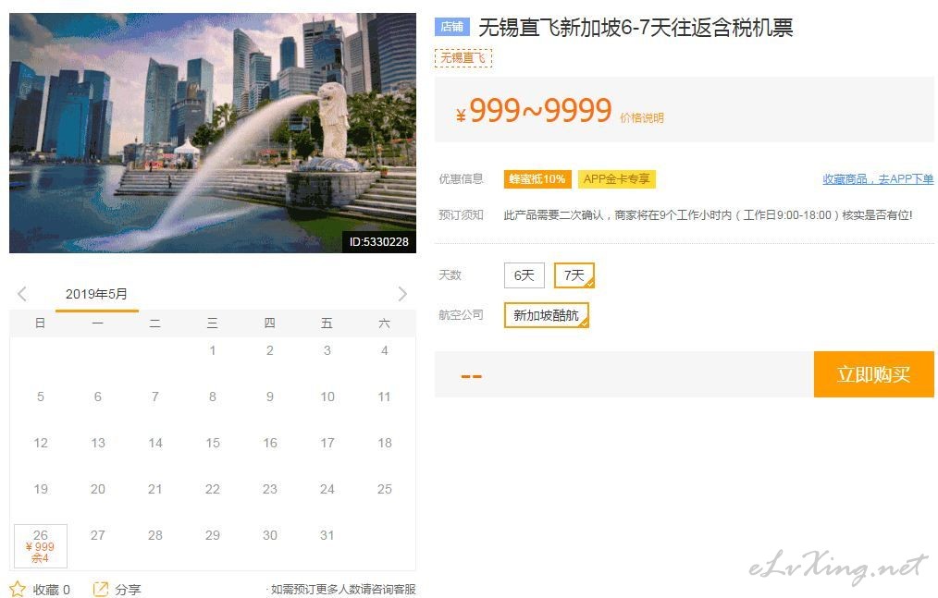The width and height of the screenshot is (938, 598).
Task: Click the 蜂蜜抵10% discount badge
Action: click(537, 178)
